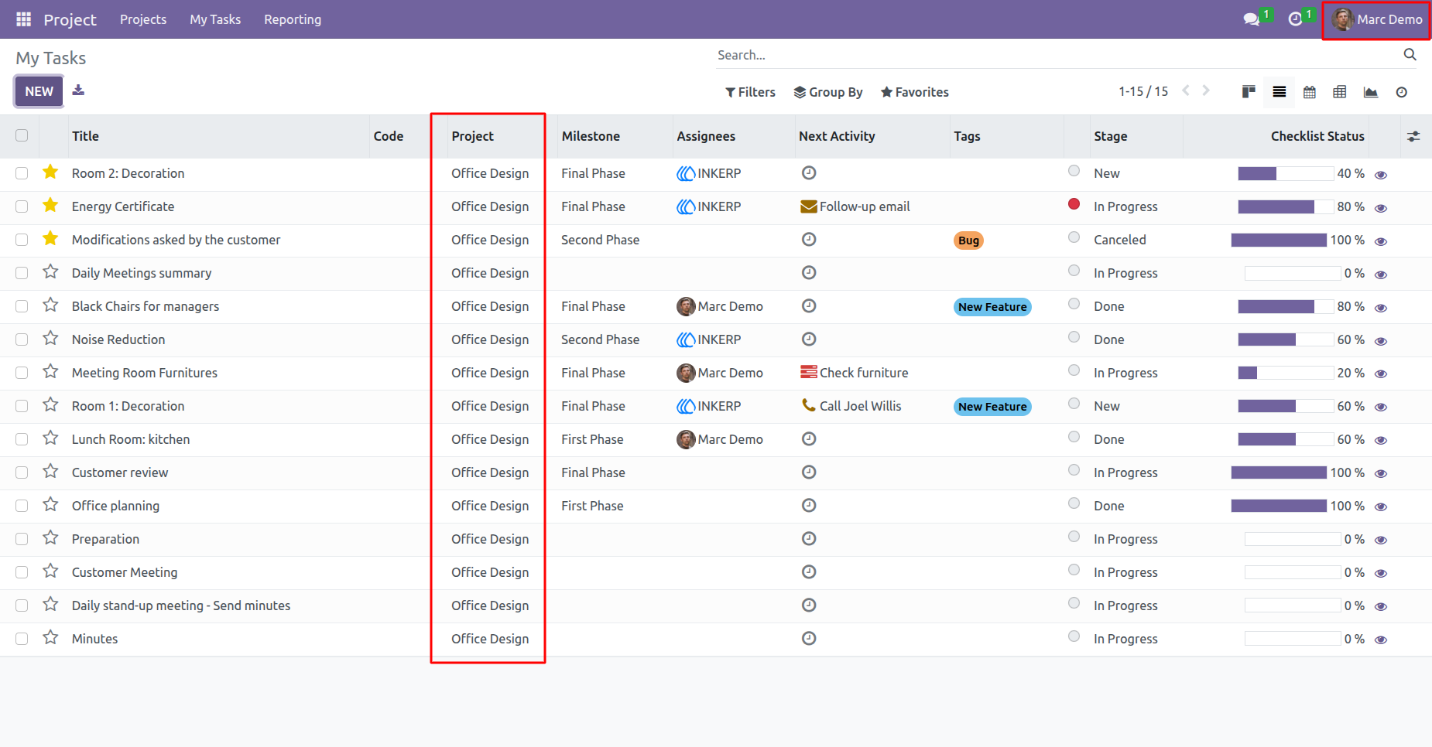Image resolution: width=1432 pixels, height=747 pixels.
Task: Click the phone activity icon for Call Joel Willis
Action: click(x=808, y=405)
